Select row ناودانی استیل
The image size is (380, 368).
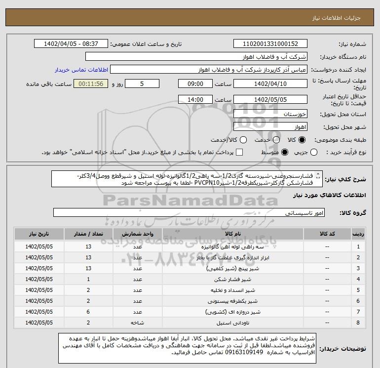(190, 323)
